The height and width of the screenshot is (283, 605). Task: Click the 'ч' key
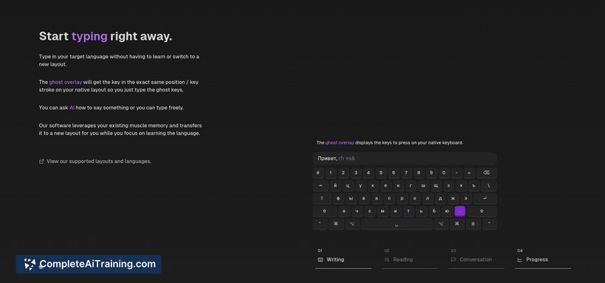(x=357, y=212)
